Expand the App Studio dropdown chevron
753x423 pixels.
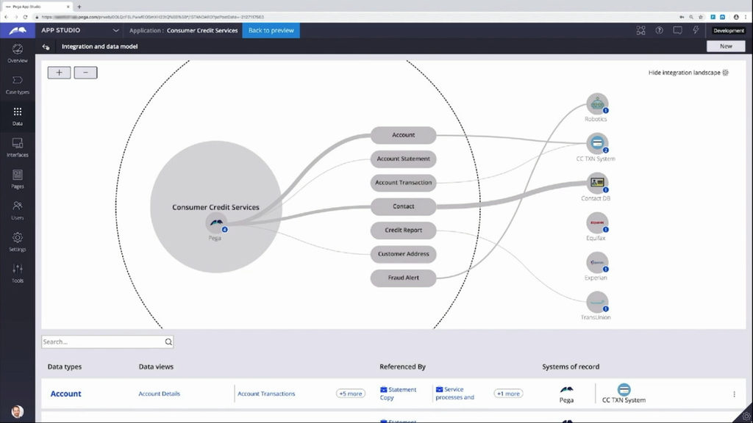click(115, 31)
